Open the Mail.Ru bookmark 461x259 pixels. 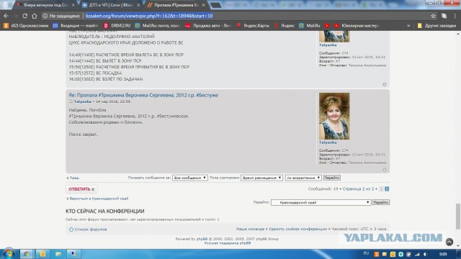(309, 26)
